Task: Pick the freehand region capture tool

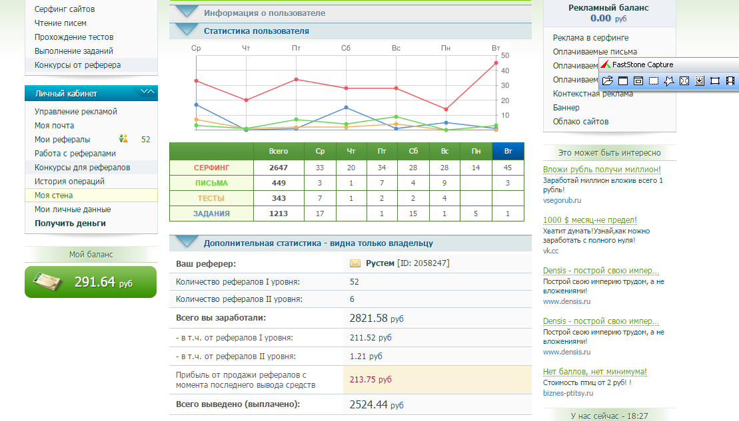Action: [669, 80]
